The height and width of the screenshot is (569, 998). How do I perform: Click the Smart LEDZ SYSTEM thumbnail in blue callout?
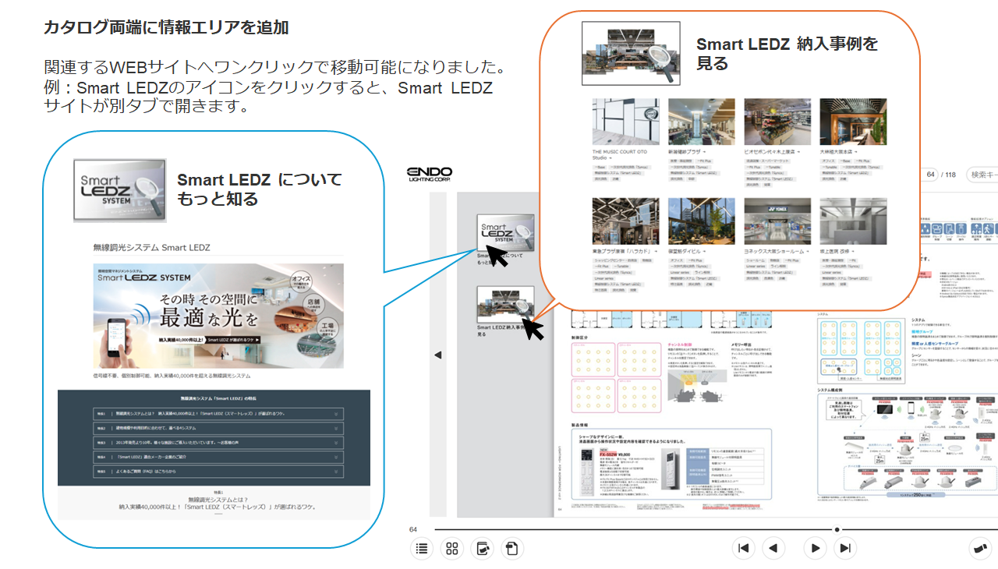tap(120, 189)
